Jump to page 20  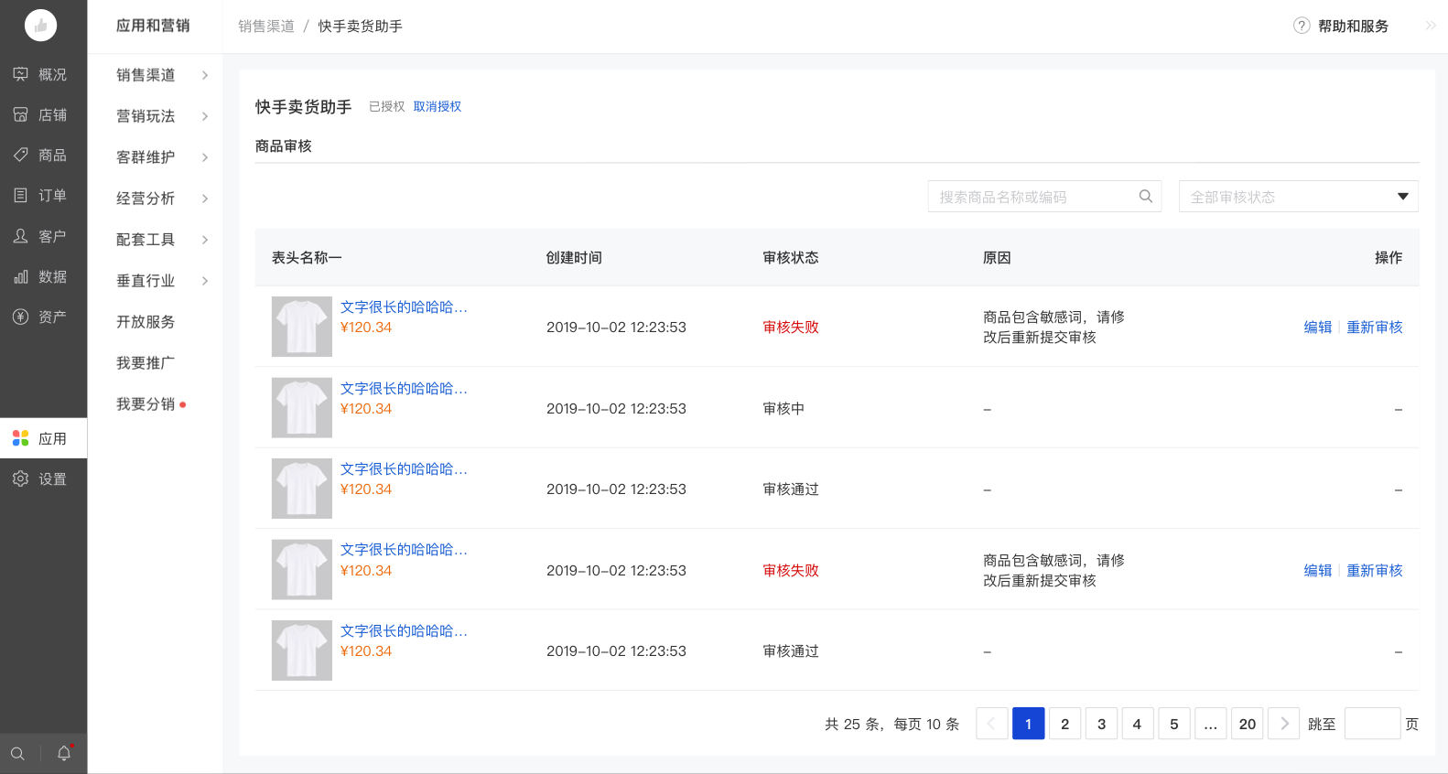coord(1248,724)
